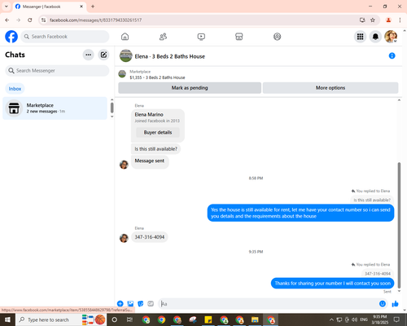Open the volume control in system tray
Viewport: 407px width, 326px height.
coord(354,319)
